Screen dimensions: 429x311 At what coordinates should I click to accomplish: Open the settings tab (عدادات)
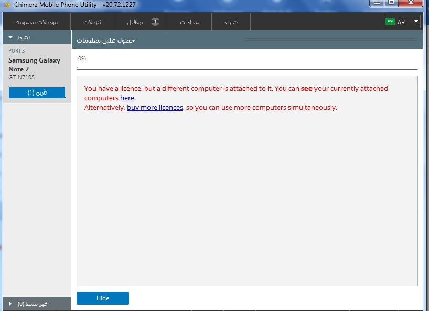point(189,22)
